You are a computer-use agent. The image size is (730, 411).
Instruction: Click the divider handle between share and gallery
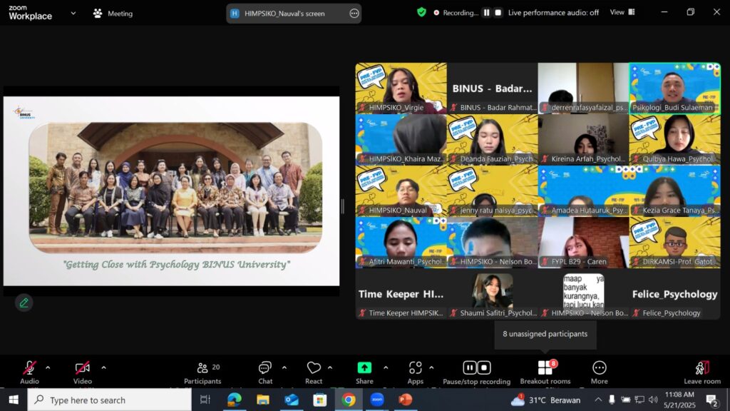point(343,206)
